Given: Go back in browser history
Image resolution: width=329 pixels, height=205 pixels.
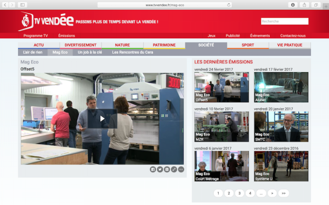Looking at the screenshot, I should (5, 5).
